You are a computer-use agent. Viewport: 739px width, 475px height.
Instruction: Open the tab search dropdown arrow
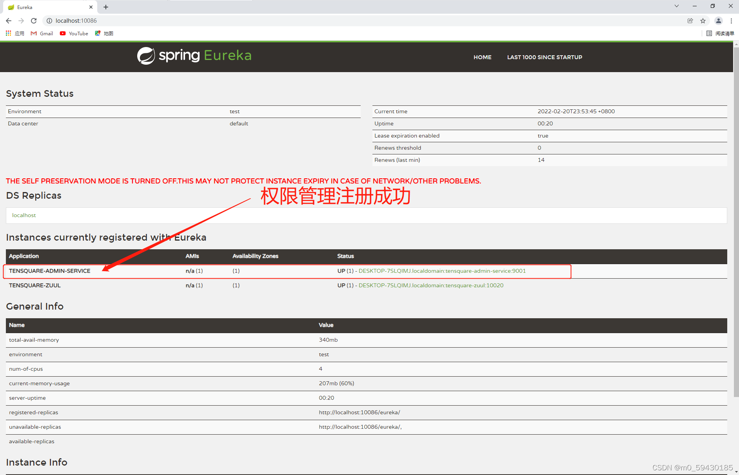coord(676,6)
